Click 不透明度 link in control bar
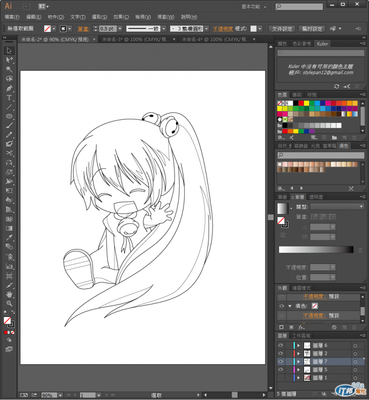Image resolution: width=369 pixels, height=400 pixels. 223,29
